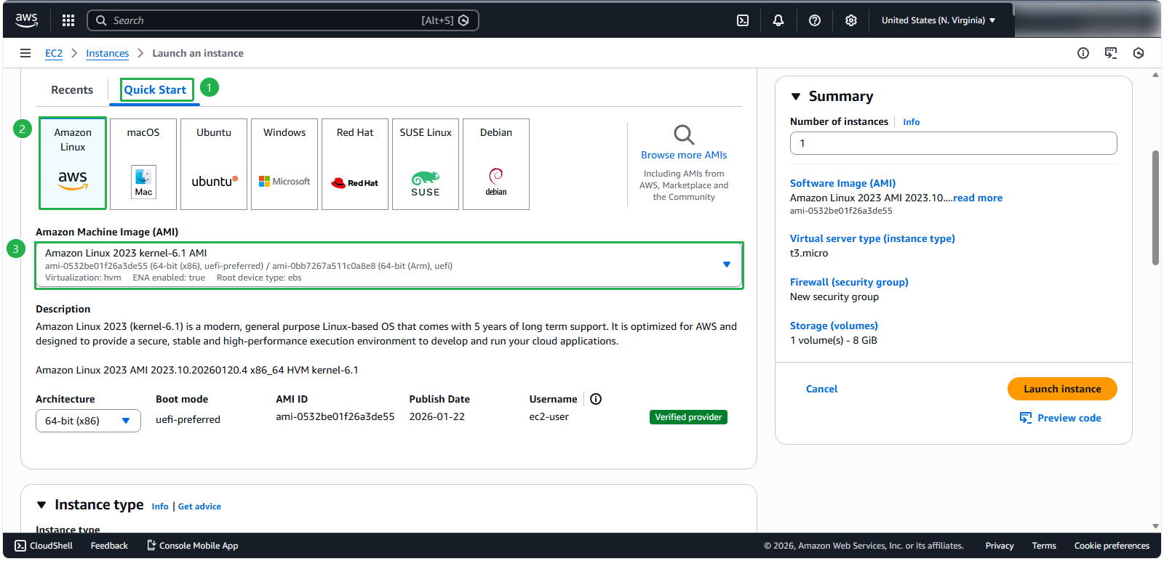Click the Browse more AMIs link

pyautogui.click(x=684, y=155)
